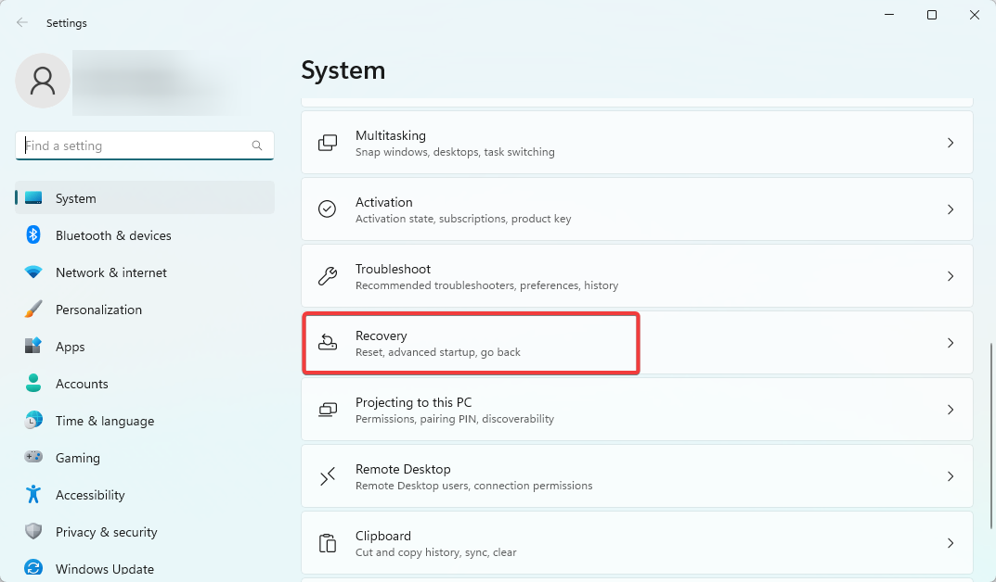This screenshot has width=996, height=582.
Task: Open the Remote Desktop settings title
Action: tap(403, 469)
